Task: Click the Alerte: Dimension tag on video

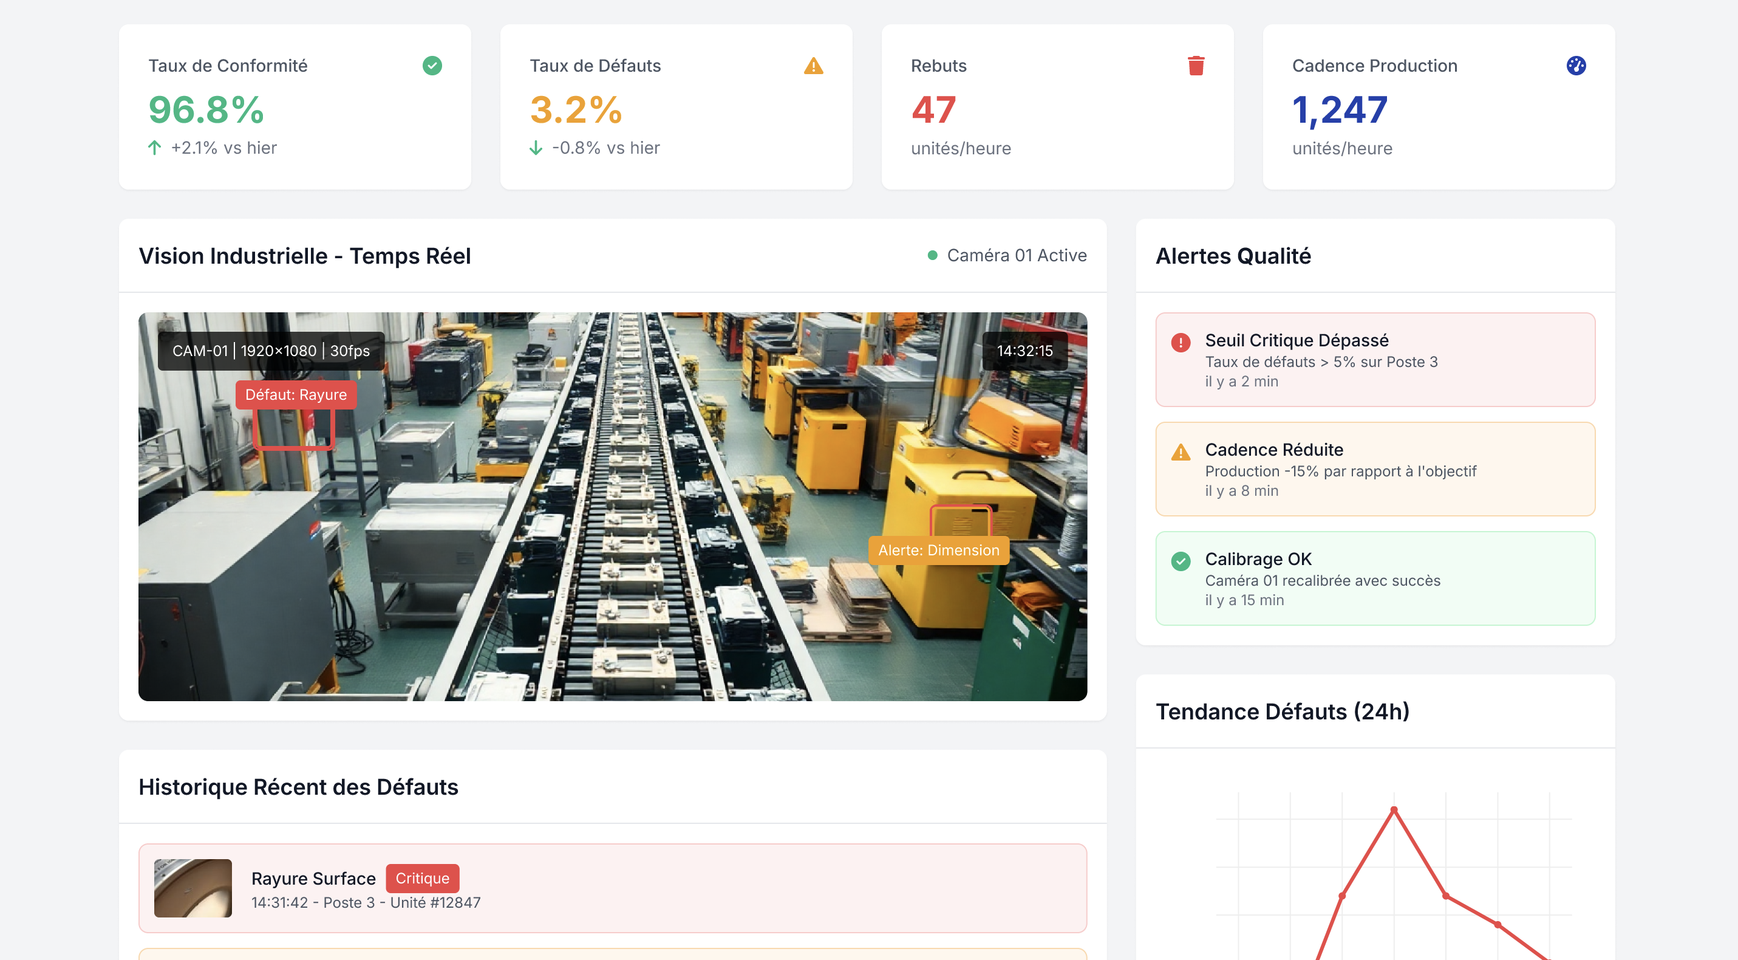Action: [938, 550]
